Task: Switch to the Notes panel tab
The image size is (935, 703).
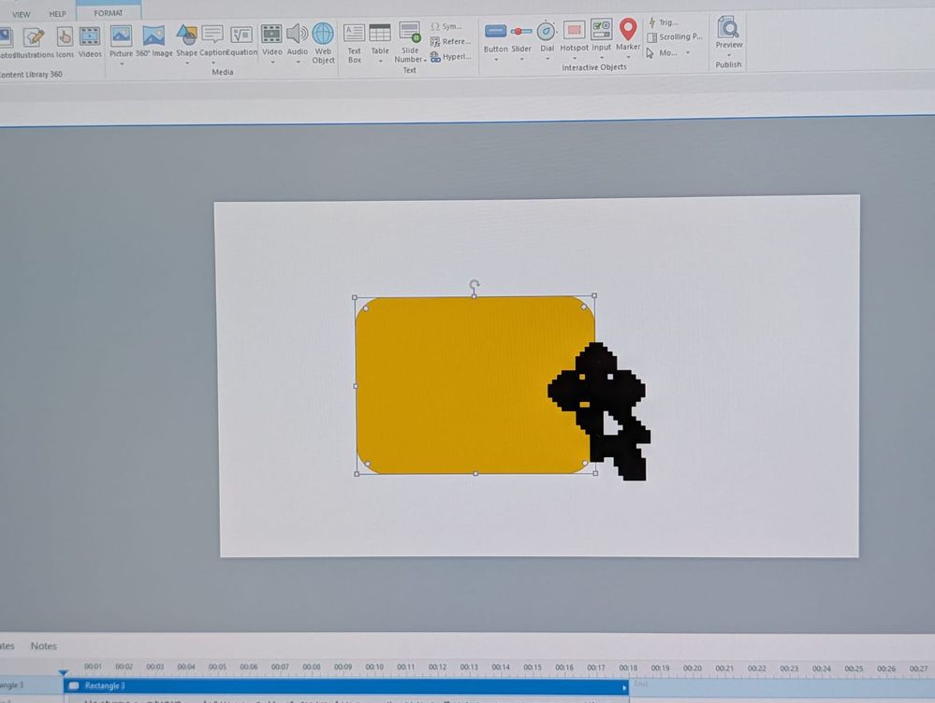Action: [44, 646]
